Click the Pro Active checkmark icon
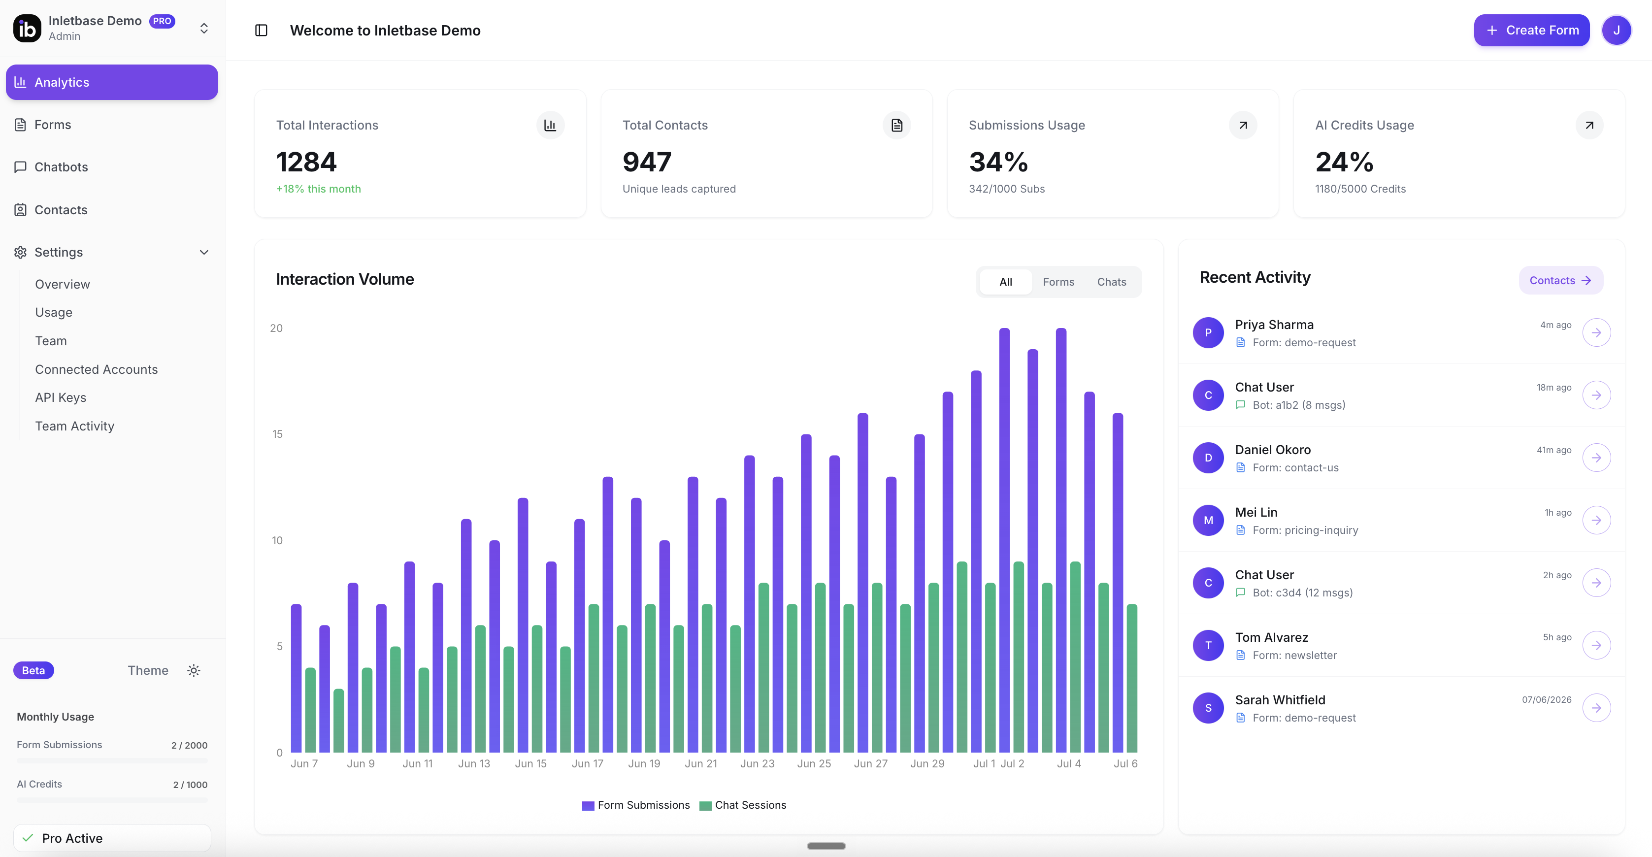Screen dimensions: 1652x857 tap(28, 838)
